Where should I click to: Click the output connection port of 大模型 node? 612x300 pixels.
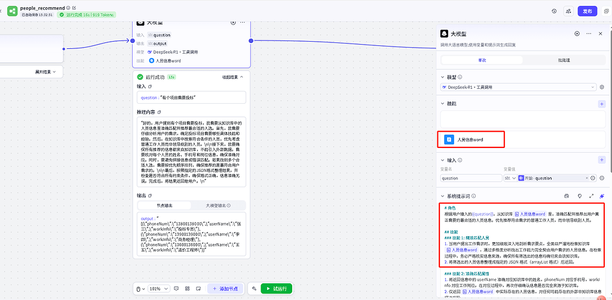(x=251, y=41)
